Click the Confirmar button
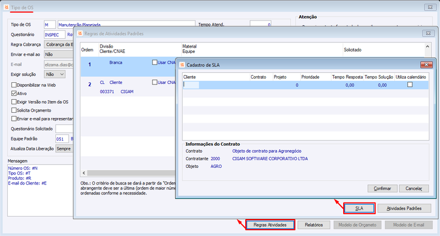 pos(383,188)
